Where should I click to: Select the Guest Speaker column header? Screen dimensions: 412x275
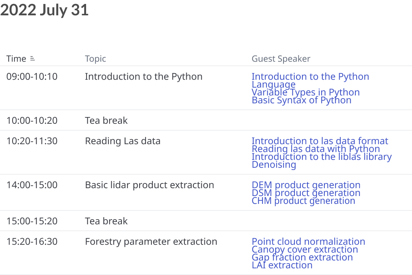pos(281,59)
